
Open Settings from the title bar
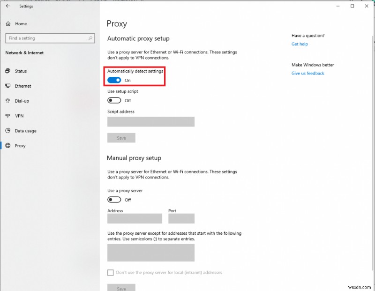click(x=26, y=6)
